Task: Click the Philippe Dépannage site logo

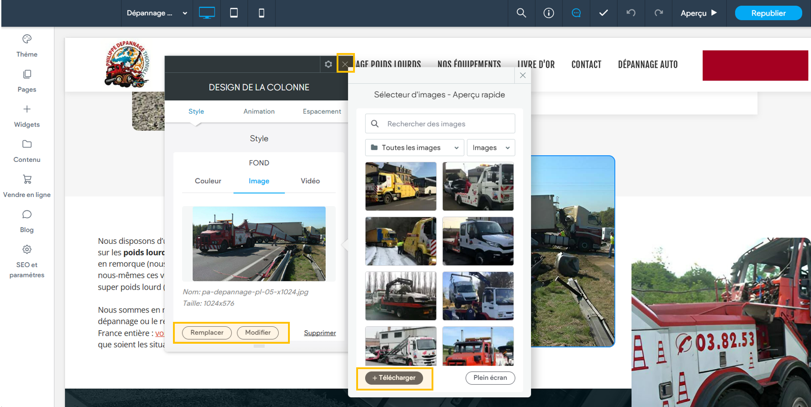Action: [128, 63]
